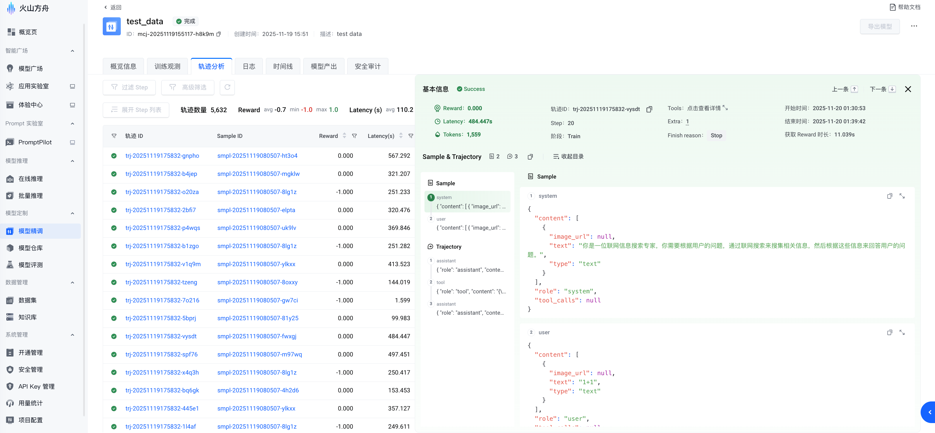Collapse the 模型定制 sidebar section

point(72,213)
